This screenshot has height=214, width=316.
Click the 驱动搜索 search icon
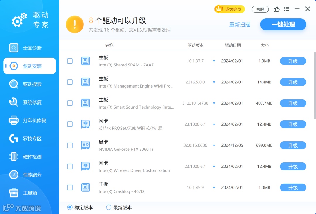[x=14, y=84]
